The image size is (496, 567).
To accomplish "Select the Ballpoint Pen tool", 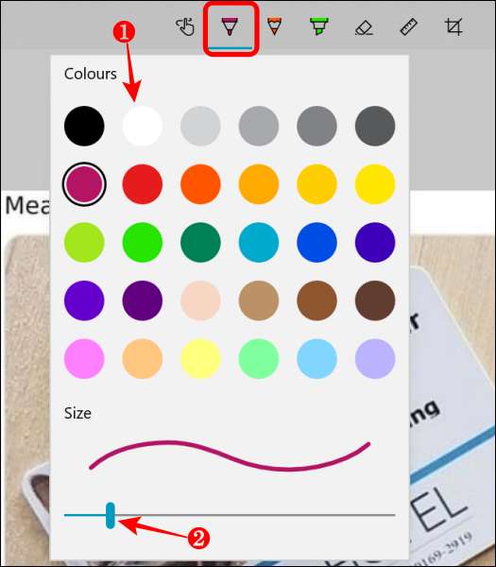I will pyautogui.click(x=230, y=26).
